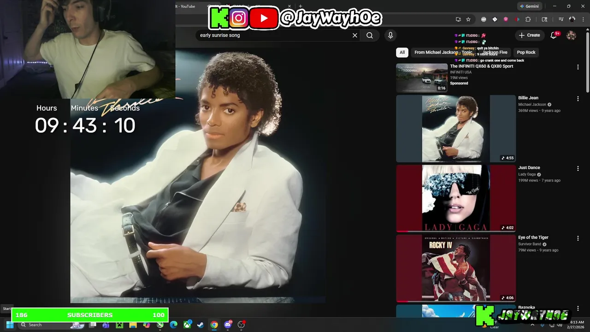This screenshot has height=332, width=590.
Task: Select the 'All' filter chip
Action: (x=402, y=53)
